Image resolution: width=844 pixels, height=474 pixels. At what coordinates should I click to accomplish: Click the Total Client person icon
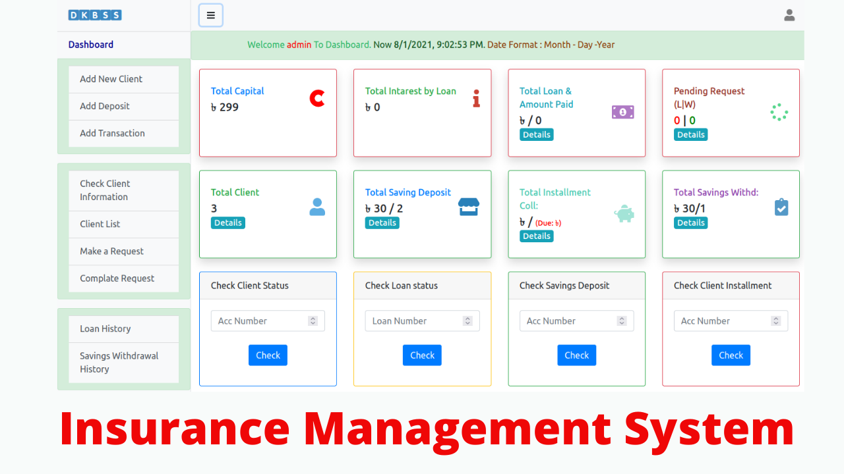[x=317, y=207]
